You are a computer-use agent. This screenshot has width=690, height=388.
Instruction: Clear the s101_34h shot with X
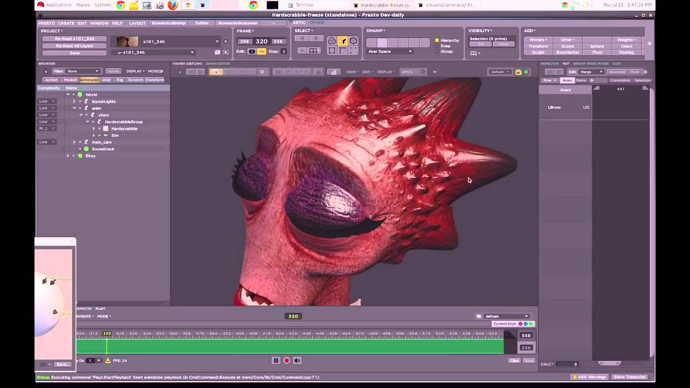(225, 41)
